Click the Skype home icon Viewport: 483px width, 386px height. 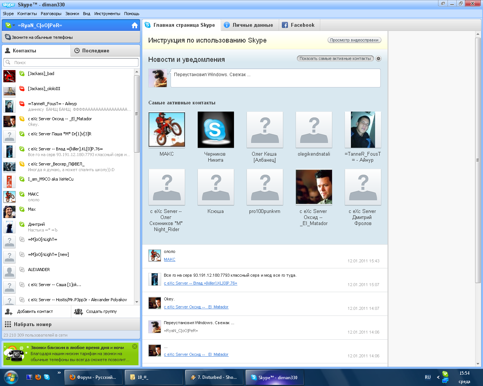click(135, 25)
